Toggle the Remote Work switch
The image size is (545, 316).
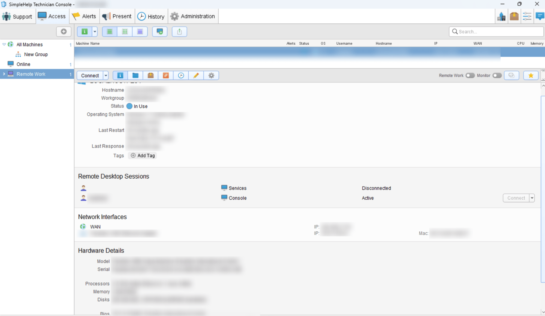(470, 75)
